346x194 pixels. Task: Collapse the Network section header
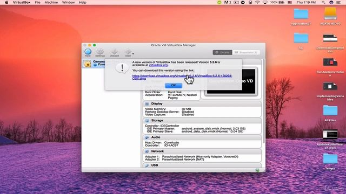pos(202,151)
